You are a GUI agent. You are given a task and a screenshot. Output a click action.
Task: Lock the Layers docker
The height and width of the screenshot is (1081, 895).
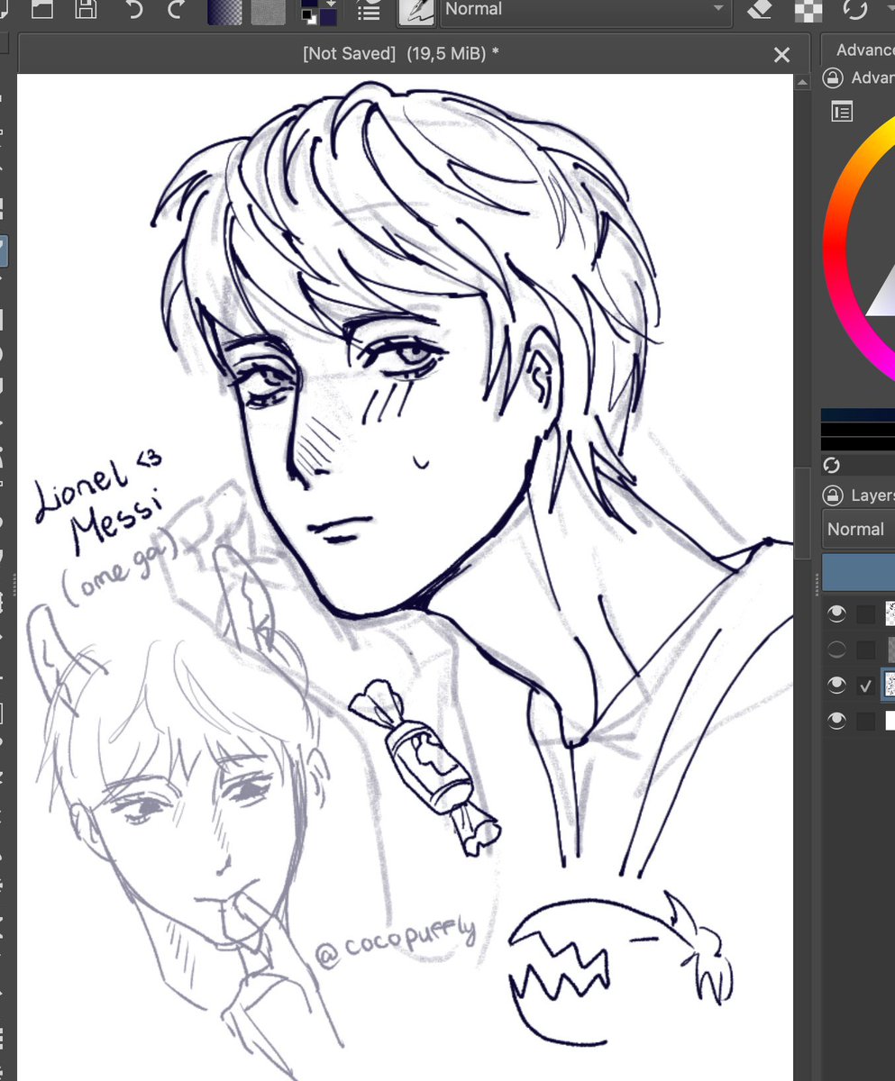coord(832,495)
